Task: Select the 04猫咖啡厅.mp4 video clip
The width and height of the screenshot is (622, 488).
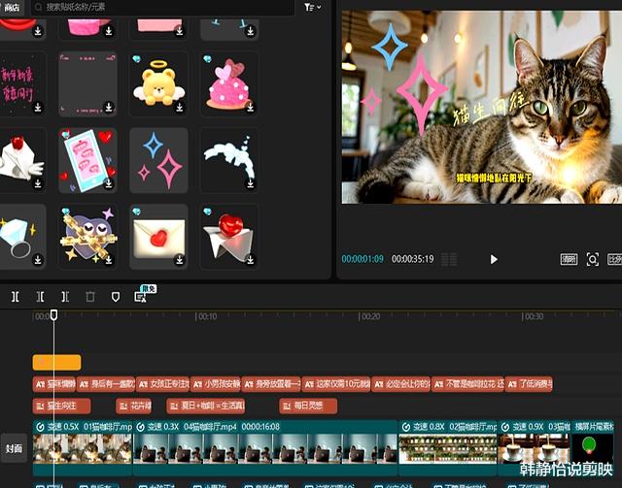Action: point(265,447)
